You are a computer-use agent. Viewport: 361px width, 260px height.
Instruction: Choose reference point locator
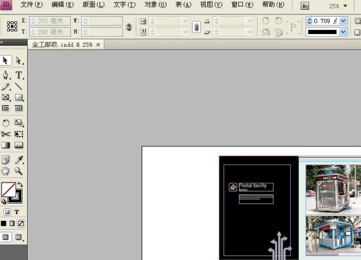12,27
